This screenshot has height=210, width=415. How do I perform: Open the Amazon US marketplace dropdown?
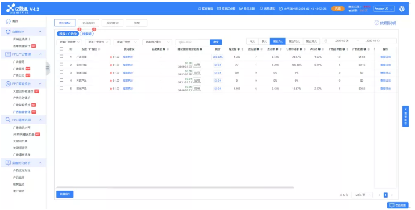(x=384, y=9)
